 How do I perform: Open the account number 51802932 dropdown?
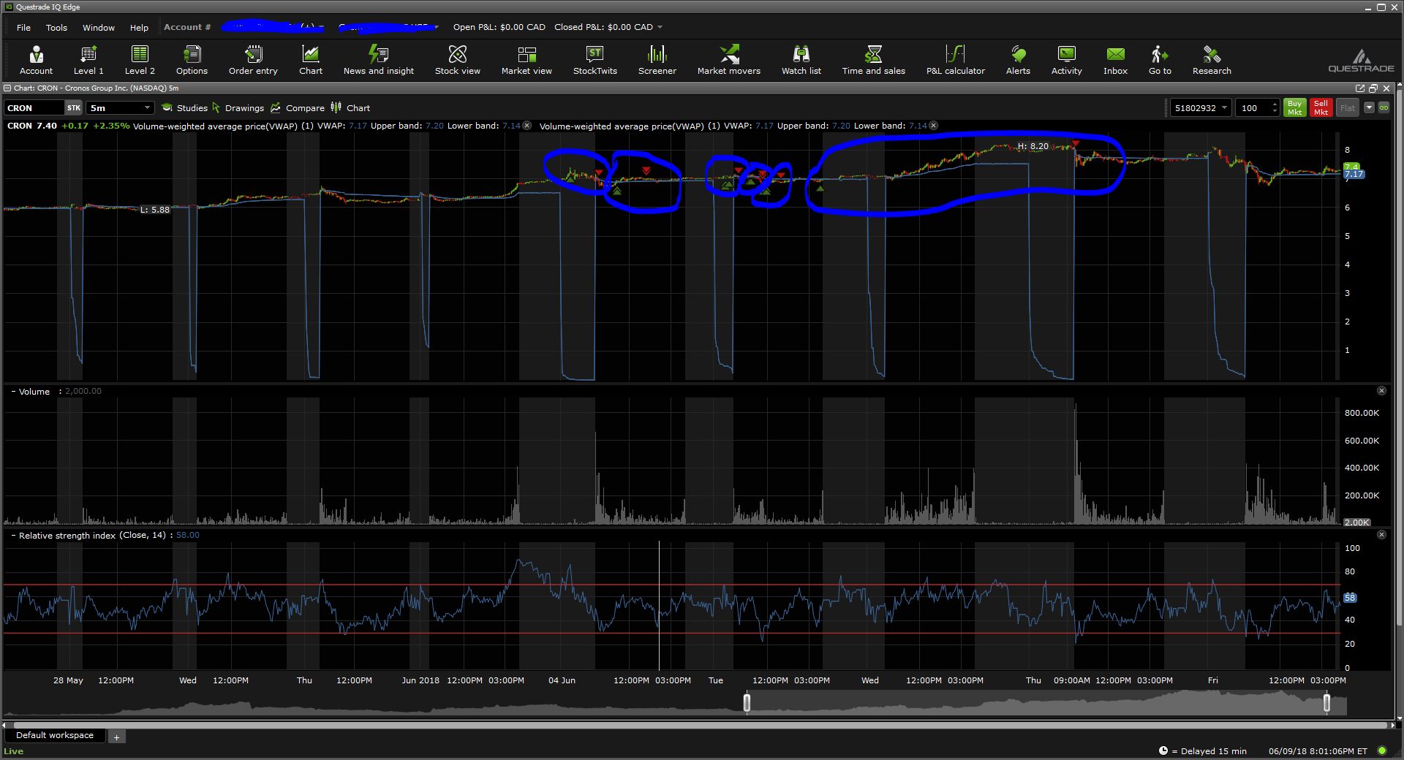click(1224, 108)
